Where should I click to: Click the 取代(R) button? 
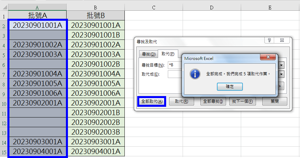coord(181,101)
